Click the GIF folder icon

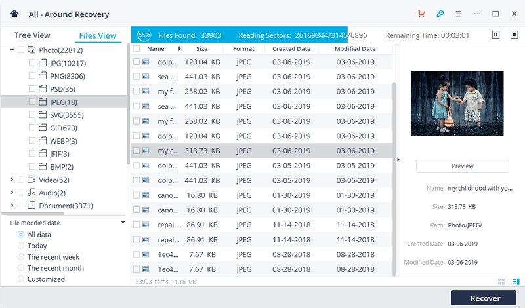coord(43,128)
